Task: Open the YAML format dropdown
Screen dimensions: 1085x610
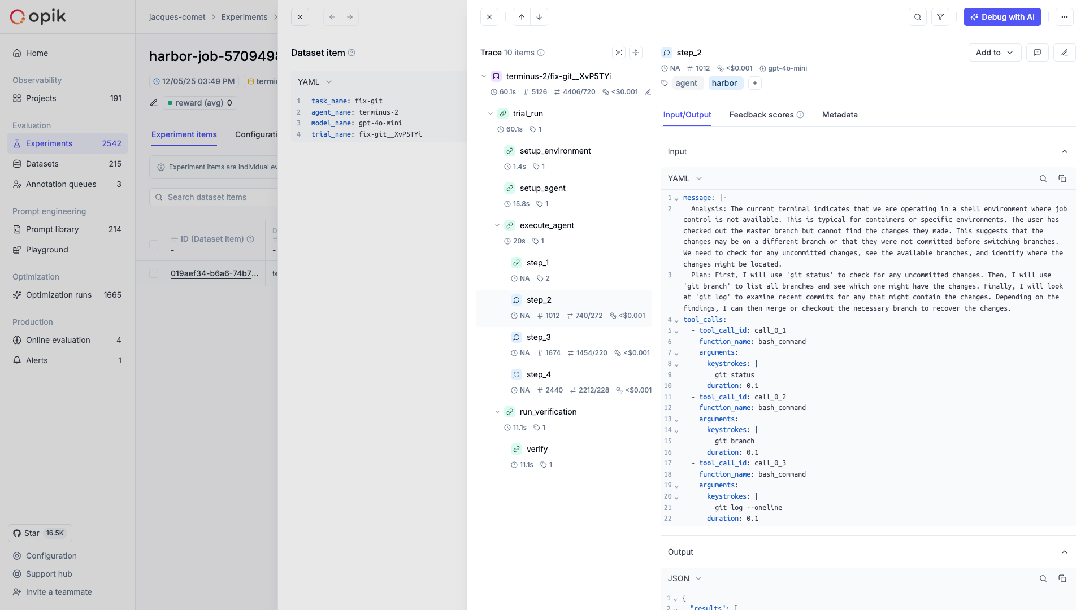Action: pos(314,82)
